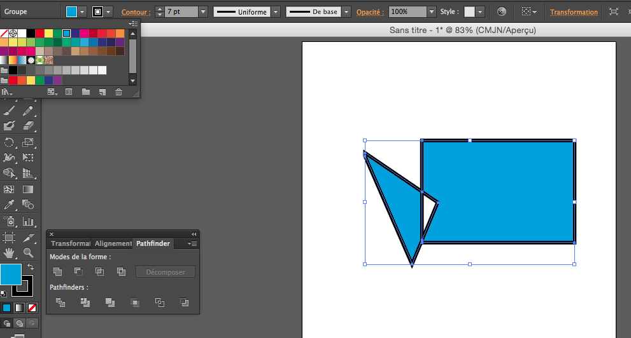Viewport: 631px width, 338px height.
Task: Open the opacity percentage dropdown
Action: point(432,12)
